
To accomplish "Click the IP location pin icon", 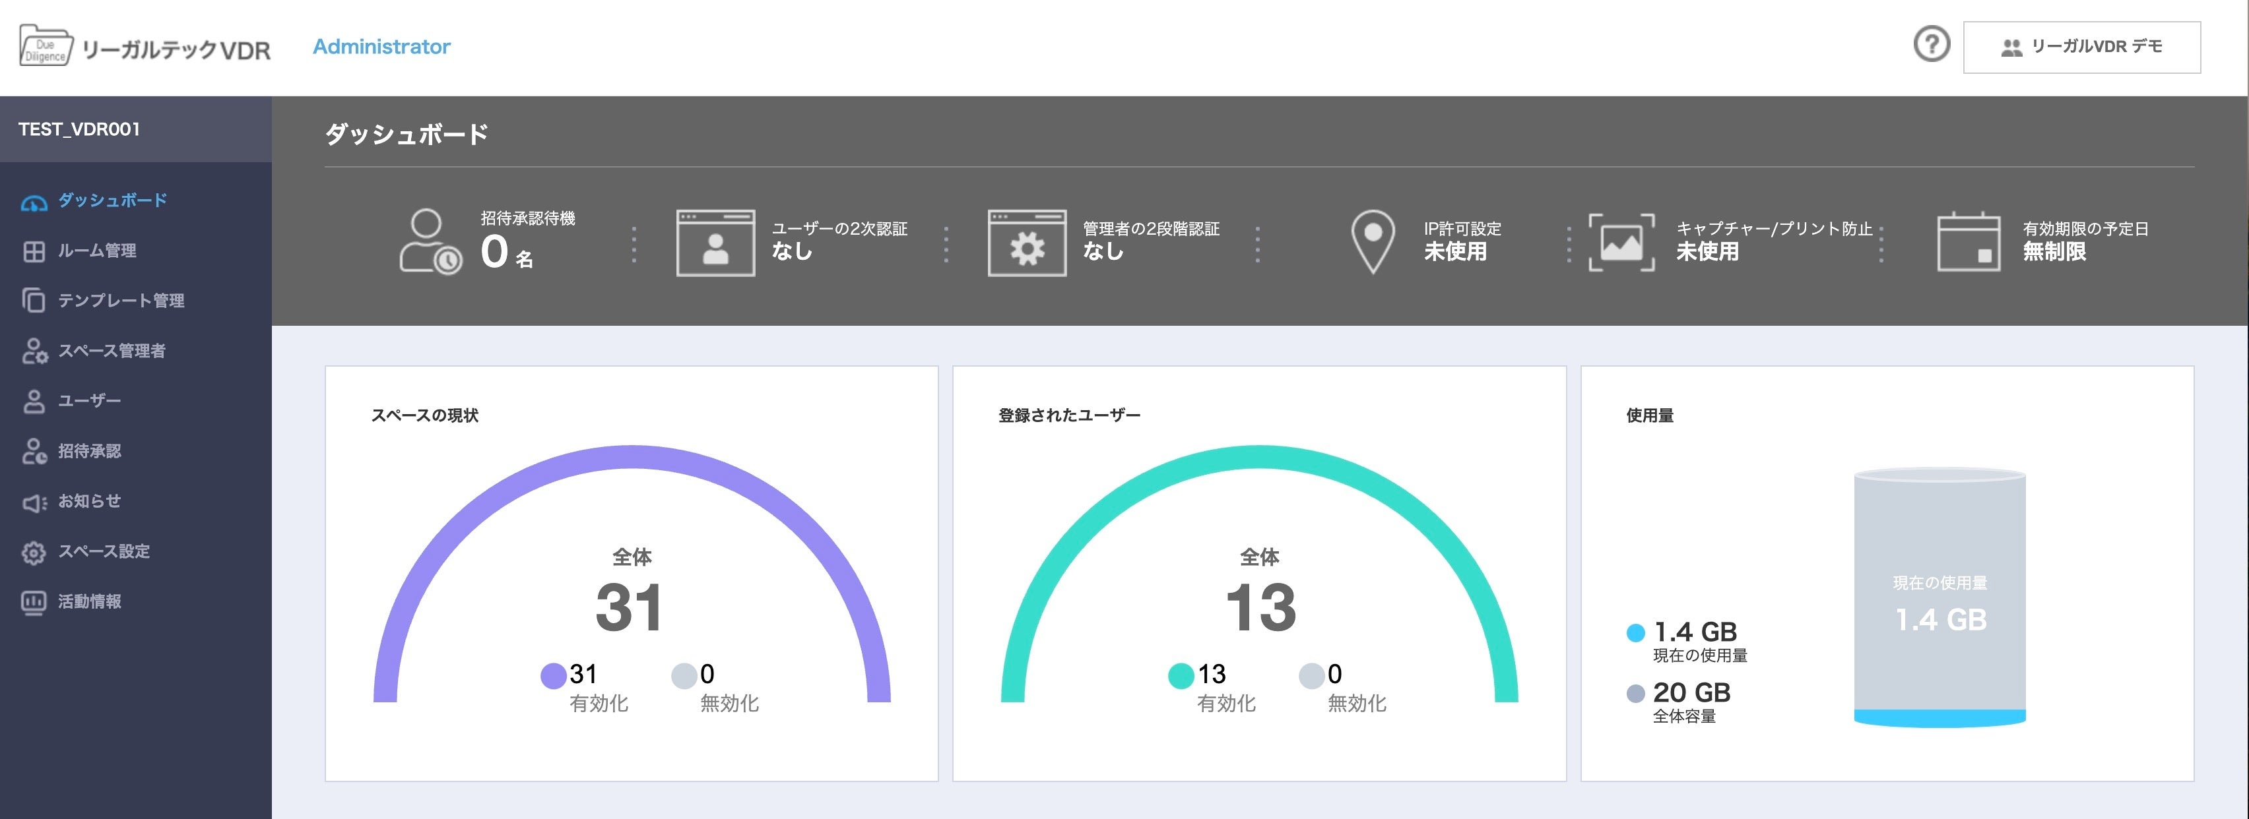I will tap(1373, 241).
